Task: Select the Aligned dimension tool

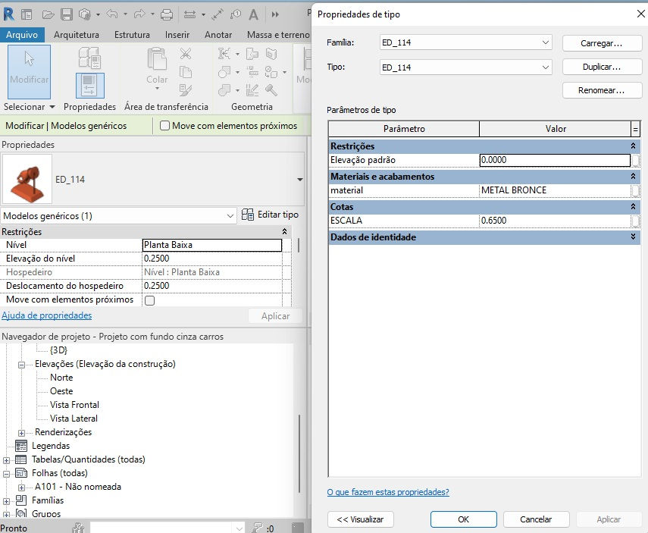Action: coord(218,15)
